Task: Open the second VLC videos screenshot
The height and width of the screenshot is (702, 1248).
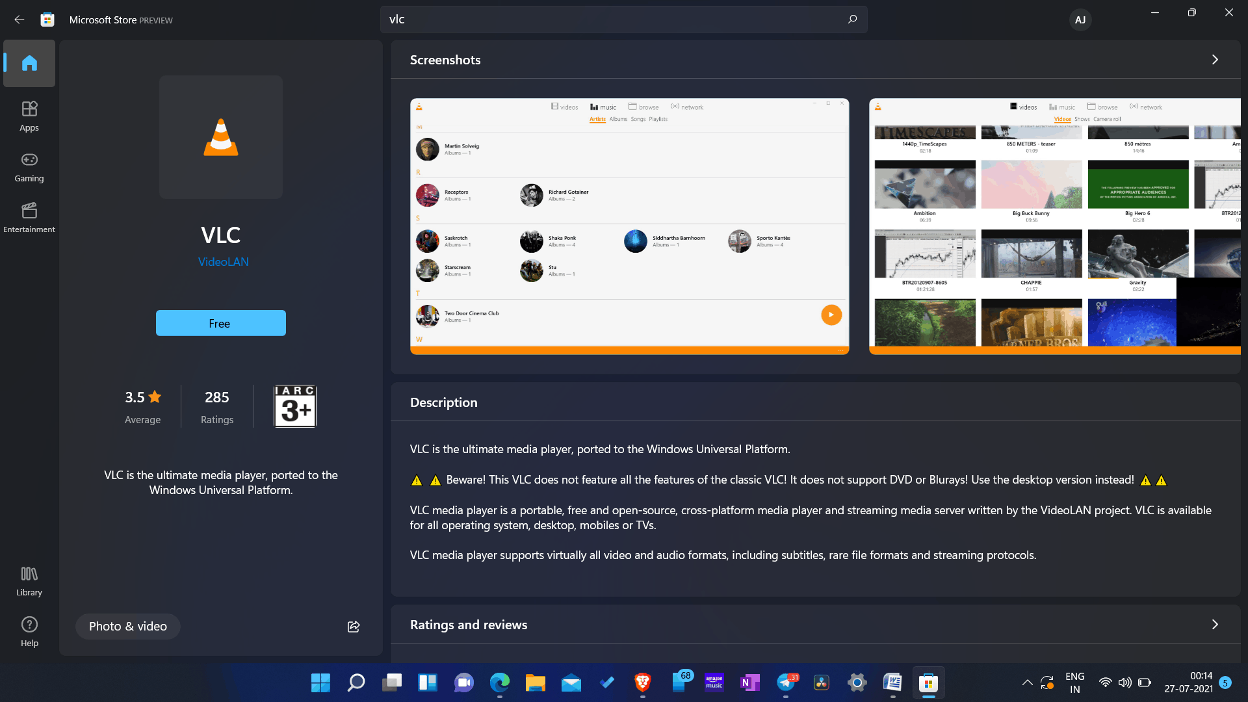Action: pos(1054,226)
